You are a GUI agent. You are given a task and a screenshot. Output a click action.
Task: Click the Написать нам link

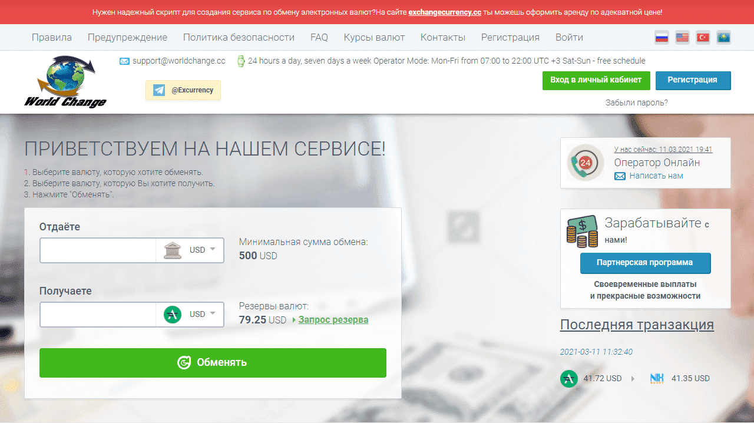(656, 176)
